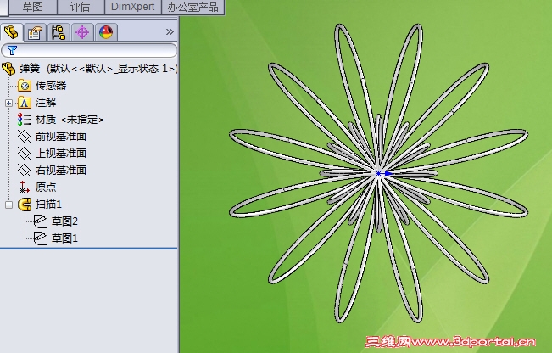Click the 原点 origin icon
The image size is (552, 353).
pyautogui.click(x=25, y=187)
